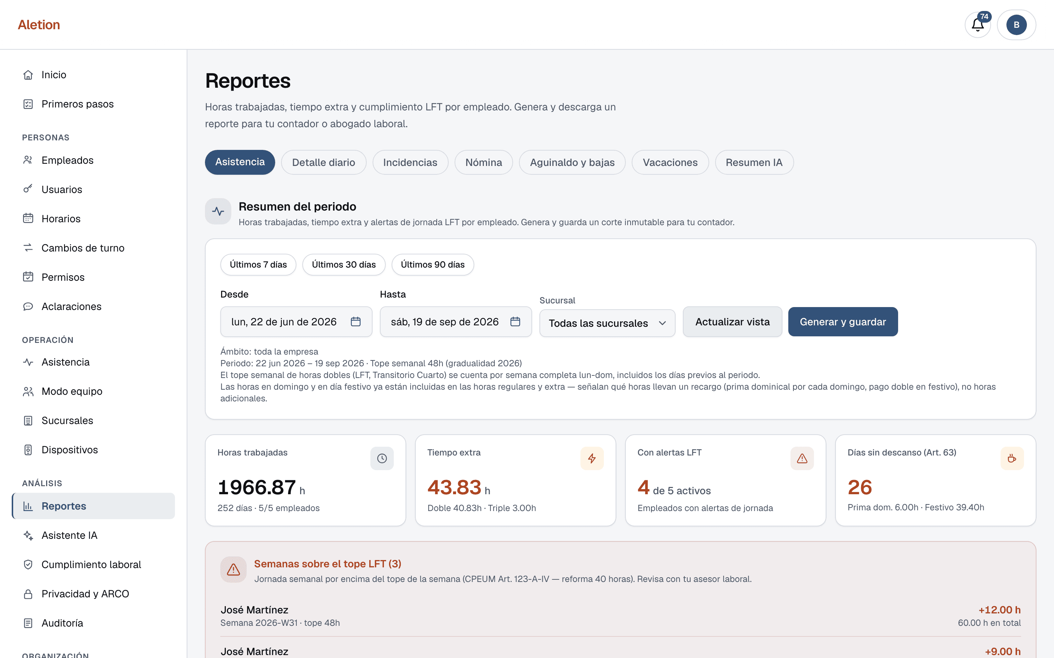Open the Resumen IA tab
Image resolution: width=1054 pixels, height=658 pixels.
coord(754,162)
